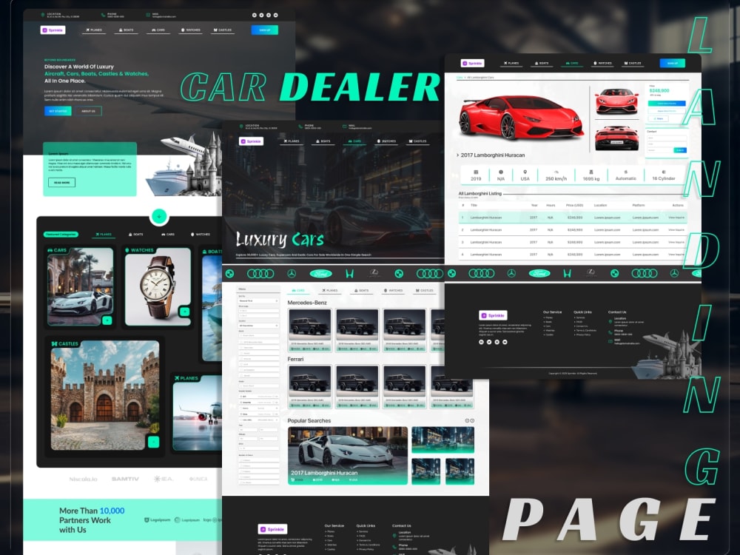Switch to the Planes tab in Featured Categories
The width and height of the screenshot is (740, 555).
click(104, 234)
